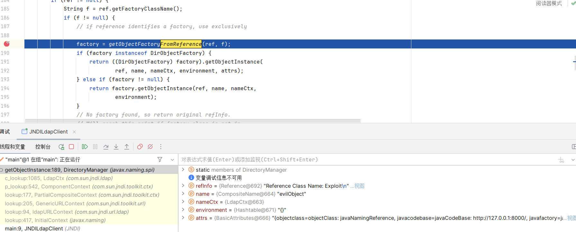Viewport: 576px width, 232px height.
Task: Select getObjectInstance:189 stack frame
Action: (x=89, y=170)
